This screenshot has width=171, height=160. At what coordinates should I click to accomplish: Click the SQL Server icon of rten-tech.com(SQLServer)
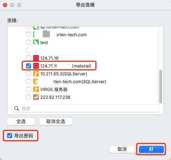(x=36, y=81)
